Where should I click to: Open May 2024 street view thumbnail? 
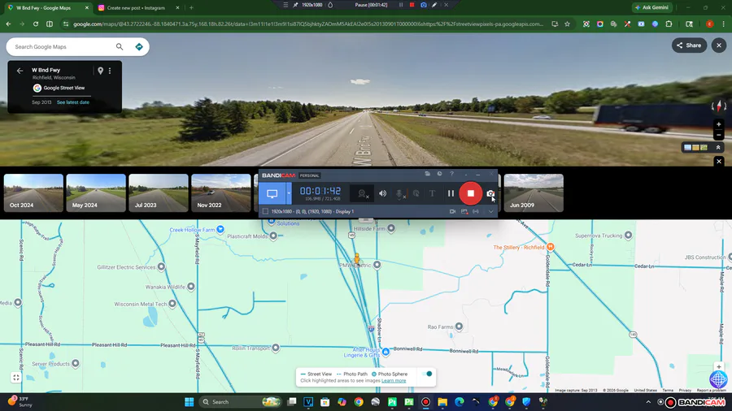(96, 193)
